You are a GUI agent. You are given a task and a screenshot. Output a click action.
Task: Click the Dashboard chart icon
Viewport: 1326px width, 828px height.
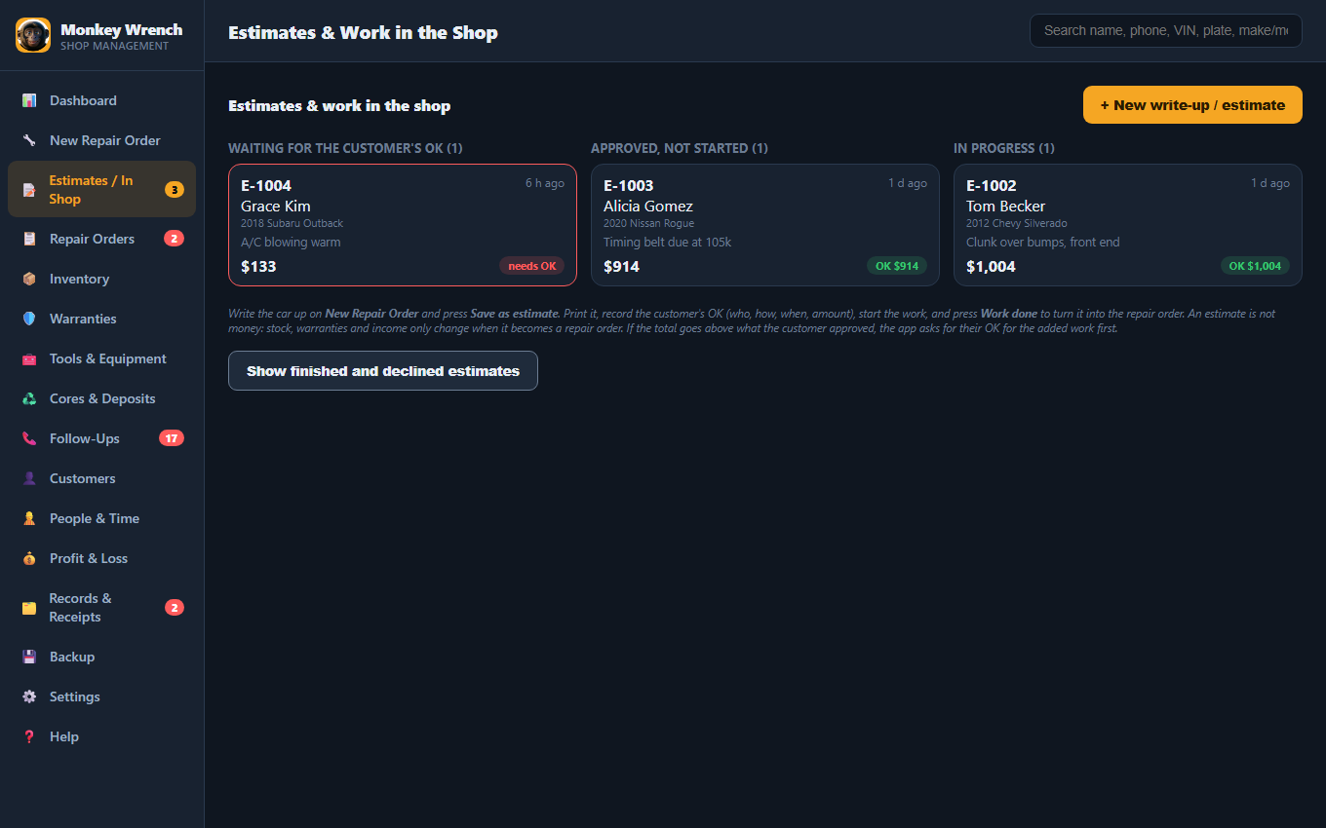coord(29,100)
